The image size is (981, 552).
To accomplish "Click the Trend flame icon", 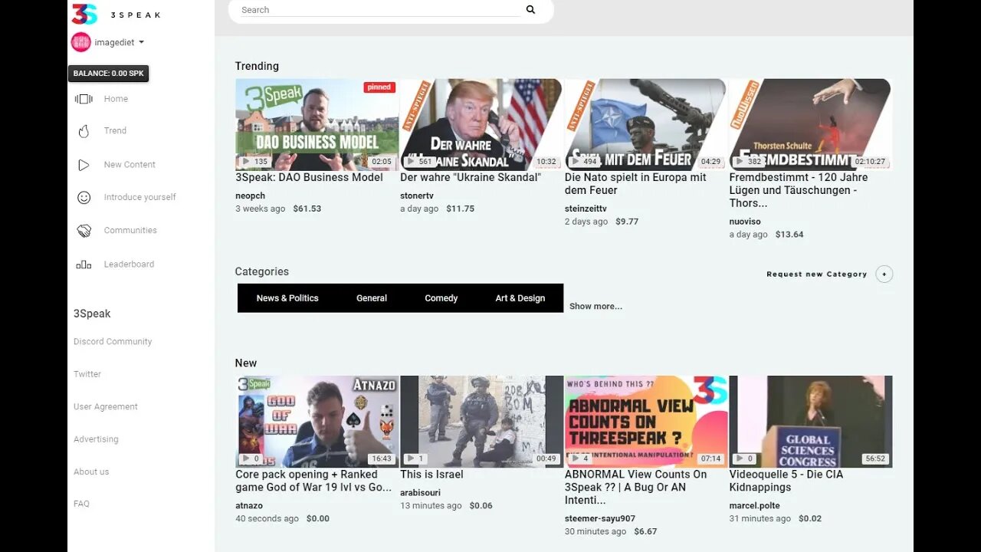I will click(x=84, y=131).
